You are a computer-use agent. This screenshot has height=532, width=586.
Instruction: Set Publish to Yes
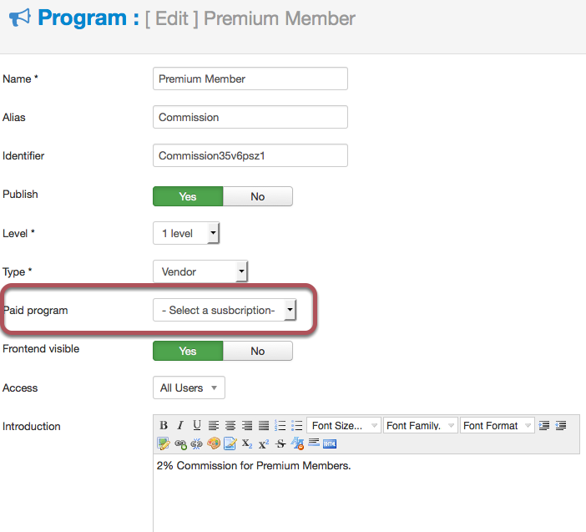click(188, 196)
